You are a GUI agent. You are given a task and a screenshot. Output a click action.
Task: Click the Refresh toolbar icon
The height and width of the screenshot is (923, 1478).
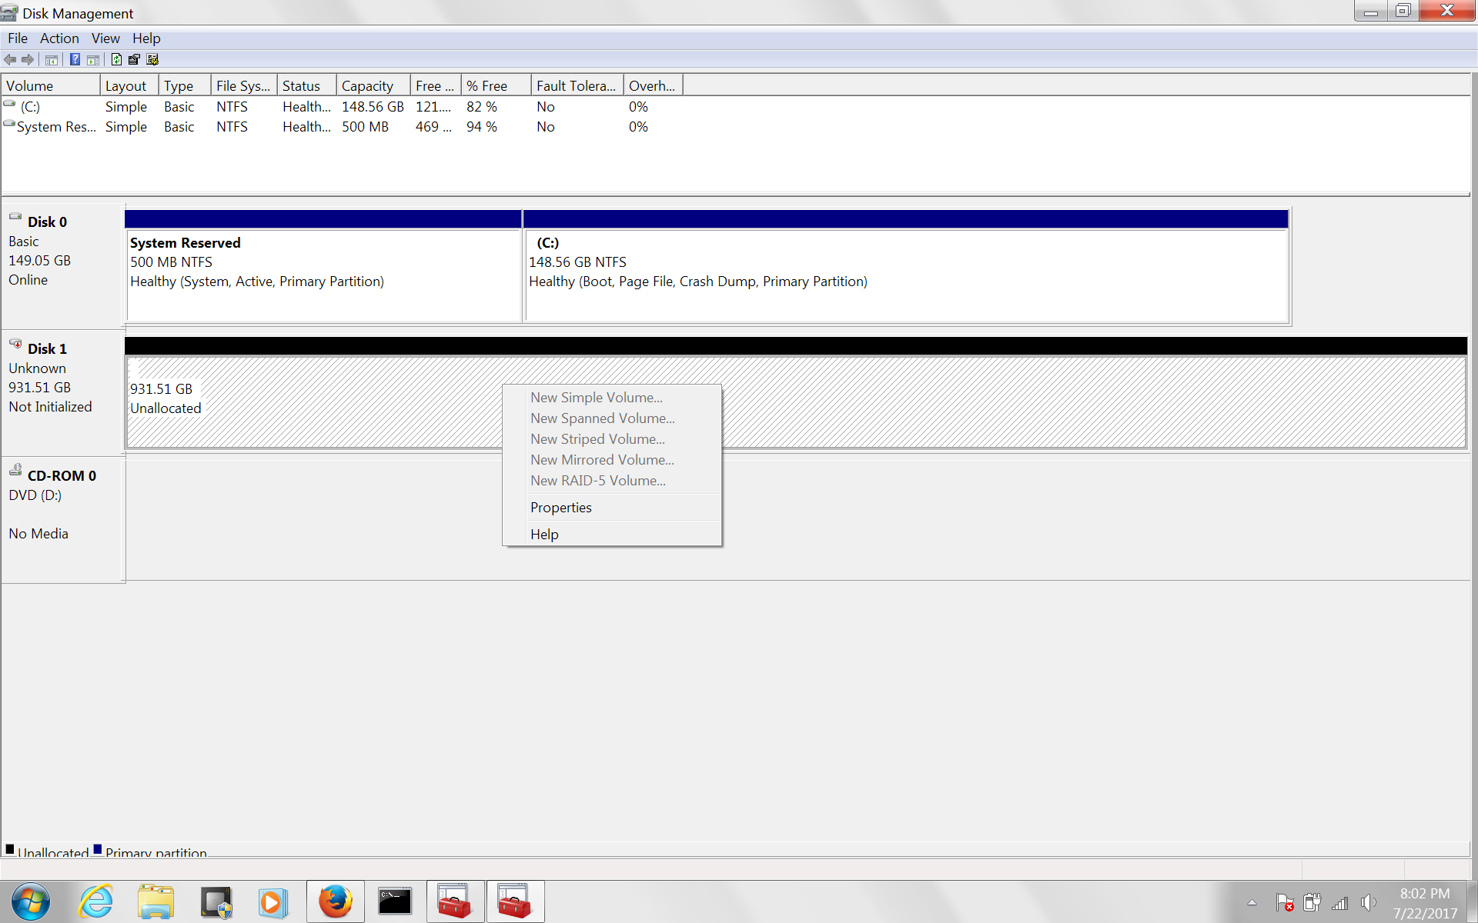coord(116,59)
